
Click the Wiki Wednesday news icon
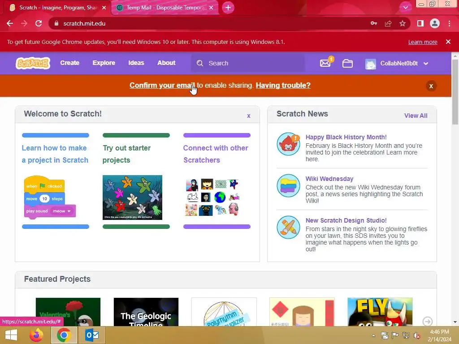[x=288, y=186]
